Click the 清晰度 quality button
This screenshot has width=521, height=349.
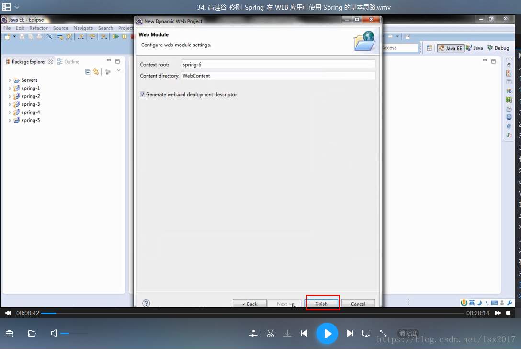pyautogui.click(x=408, y=333)
